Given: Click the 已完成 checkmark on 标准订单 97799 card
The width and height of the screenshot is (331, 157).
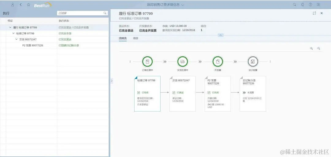Looking at the screenshot, I should click(139, 92).
